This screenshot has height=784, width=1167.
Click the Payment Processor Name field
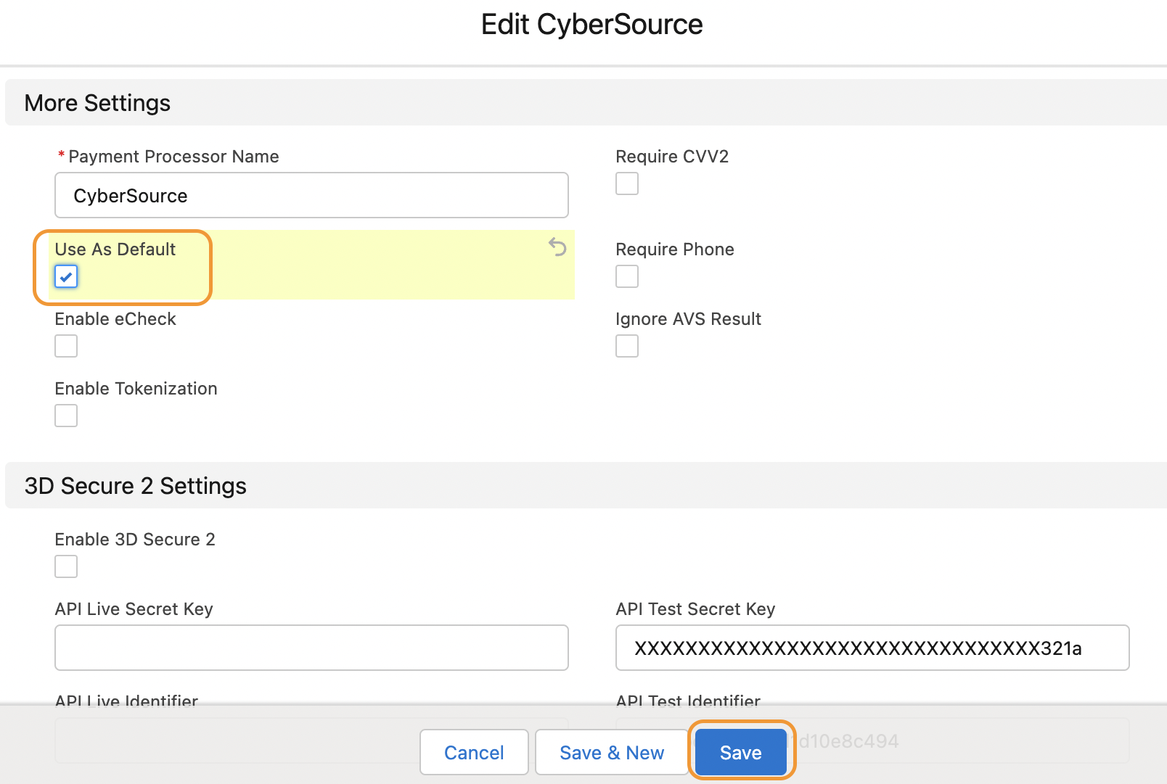point(311,195)
